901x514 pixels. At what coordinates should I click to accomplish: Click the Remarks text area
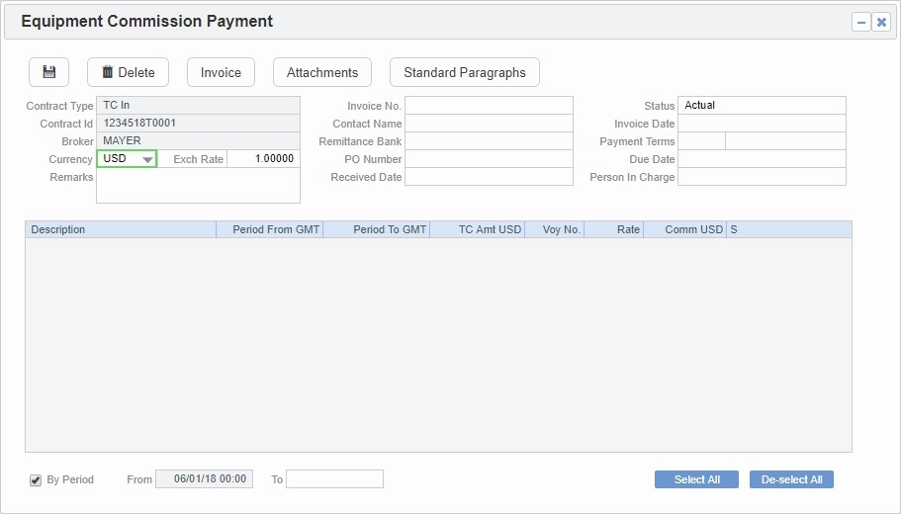point(198,186)
